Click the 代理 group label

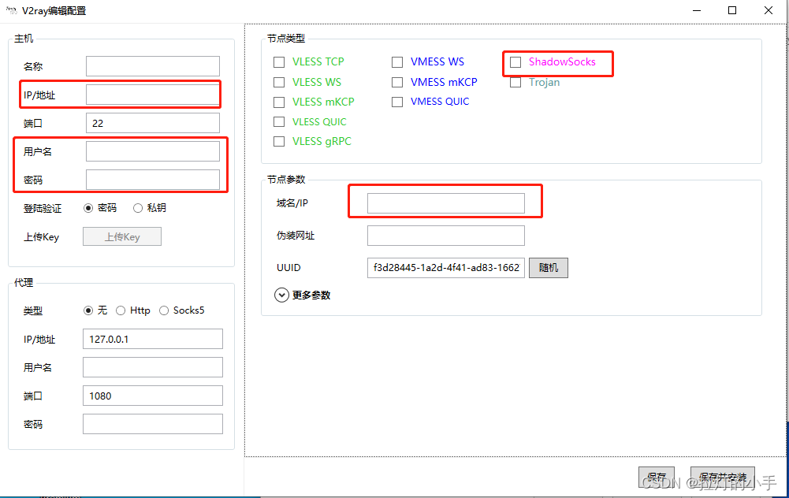point(23,282)
